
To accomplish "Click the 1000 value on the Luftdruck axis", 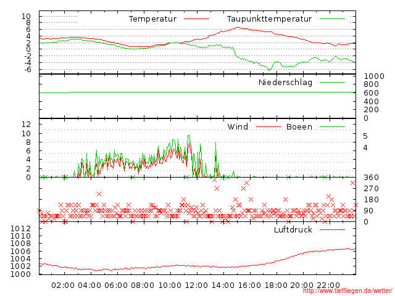I will 20,274.
